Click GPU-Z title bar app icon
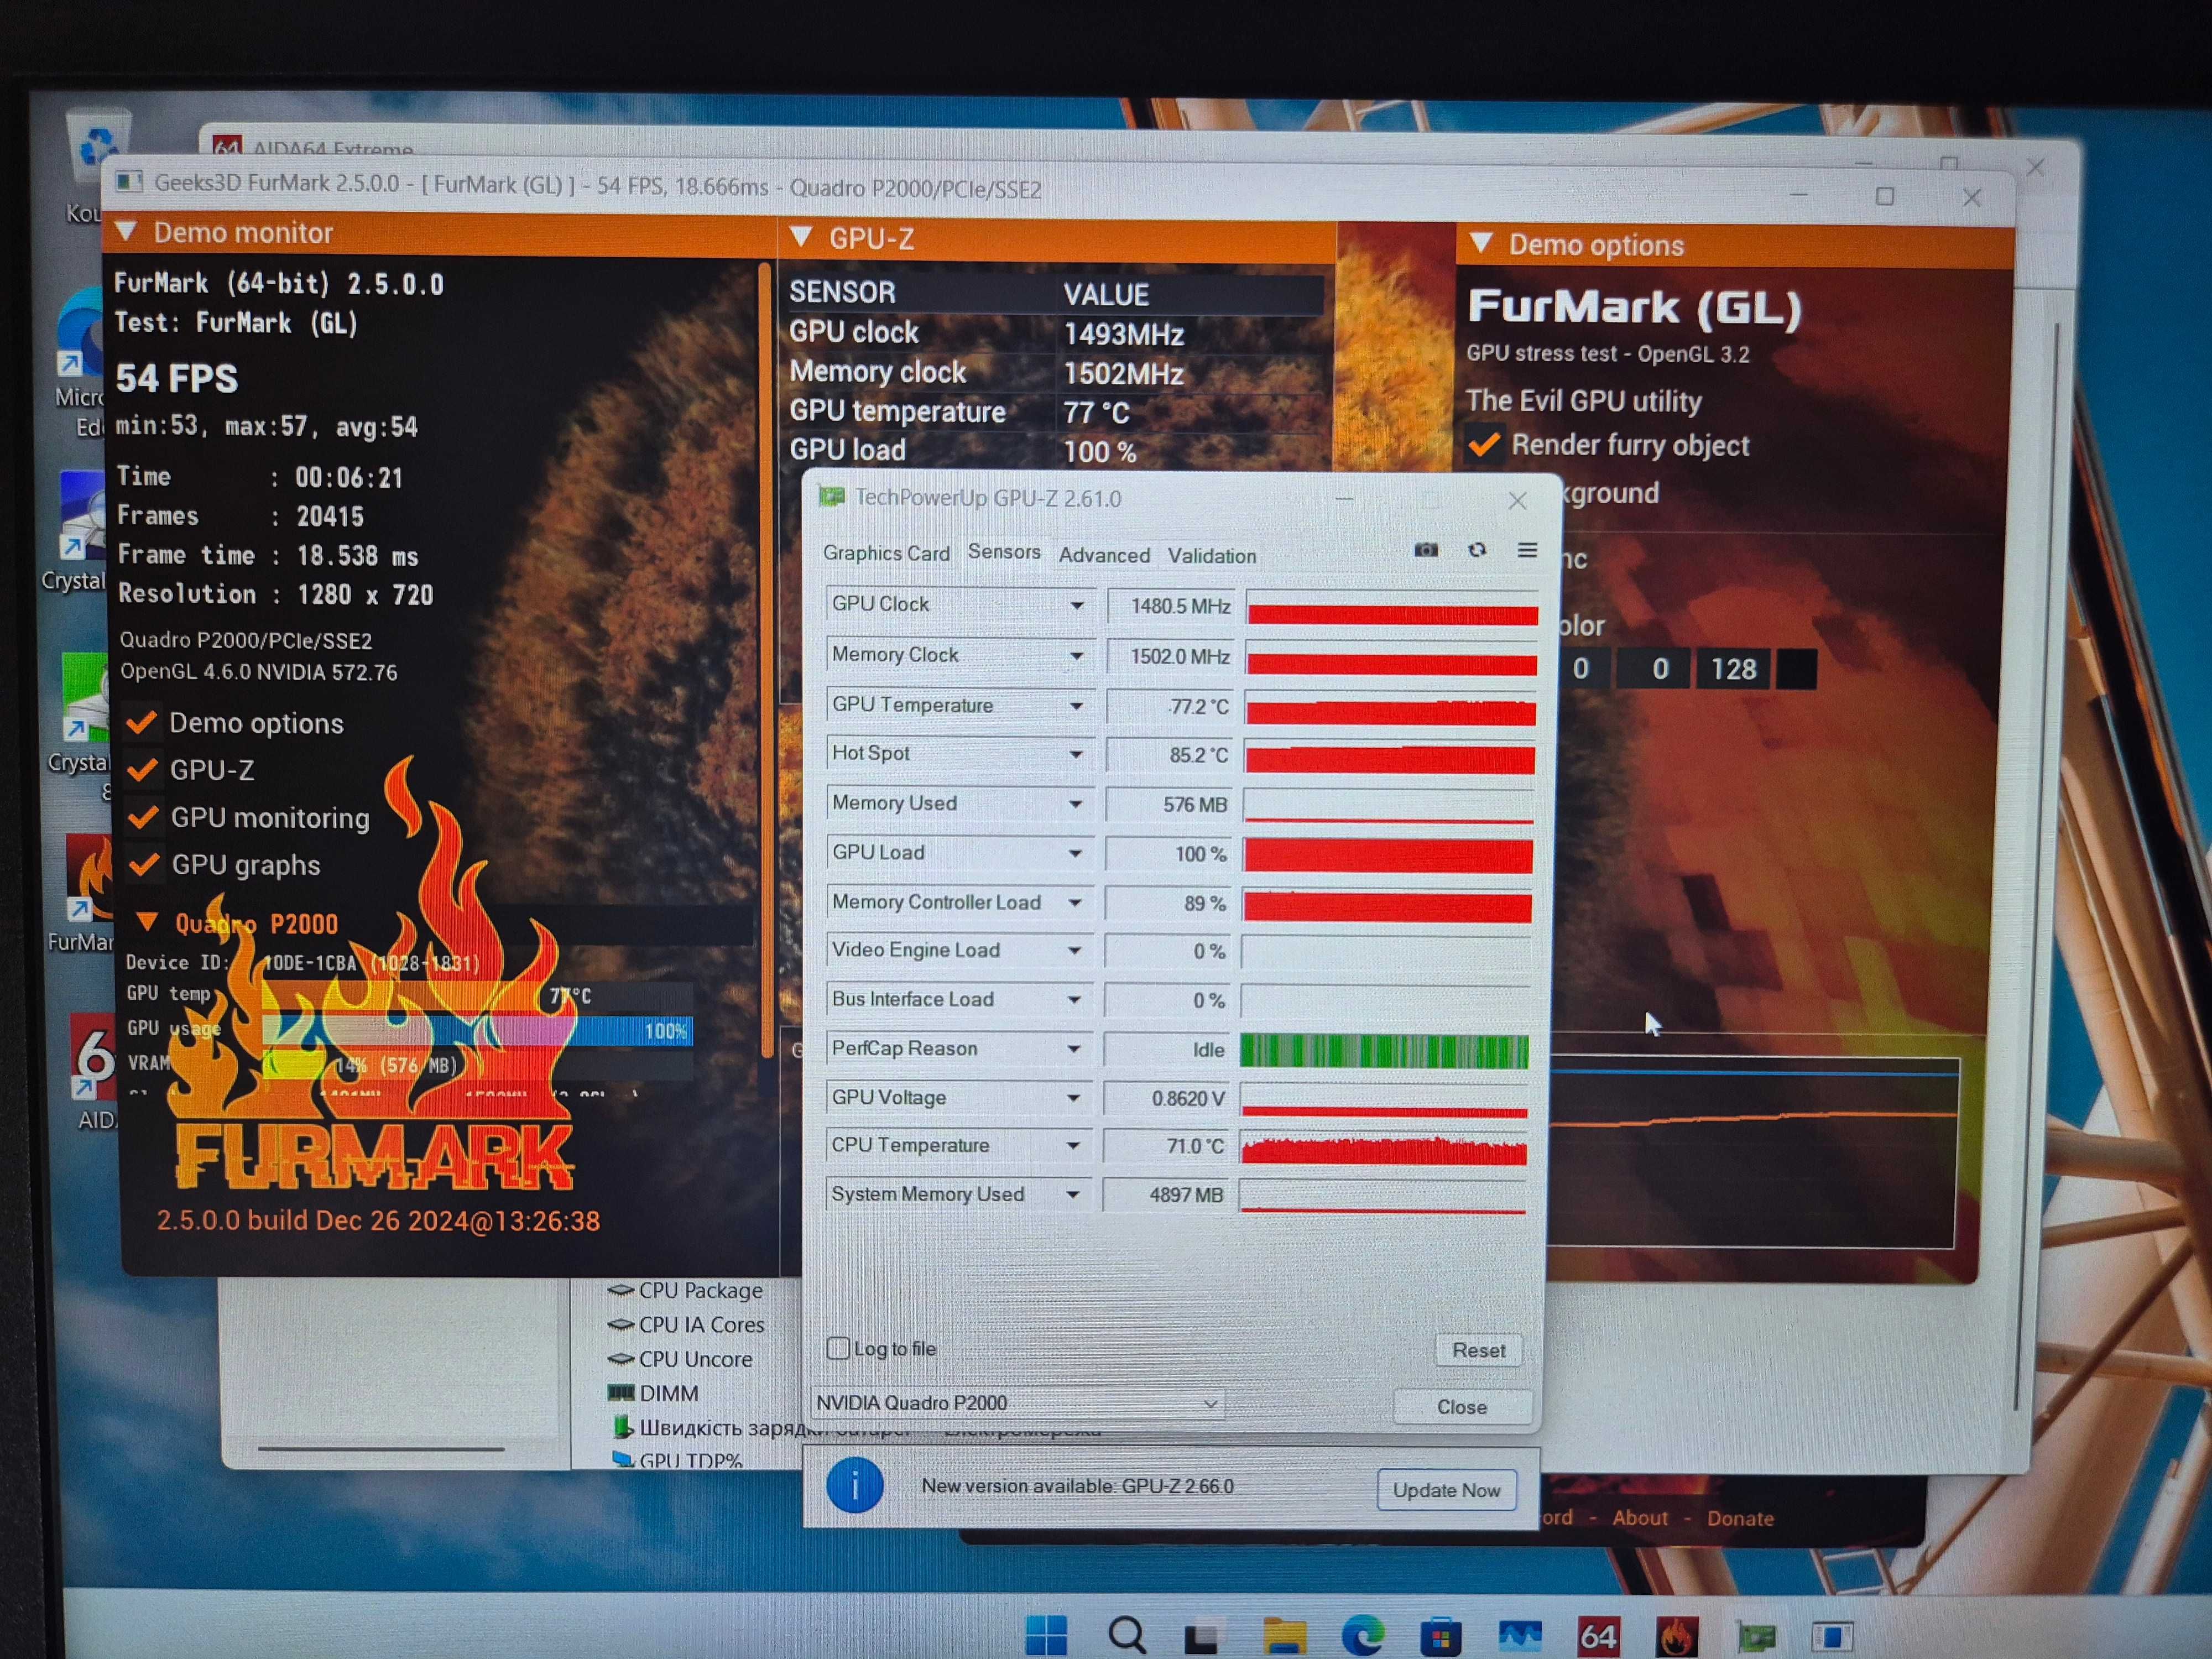 pyautogui.click(x=831, y=497)
